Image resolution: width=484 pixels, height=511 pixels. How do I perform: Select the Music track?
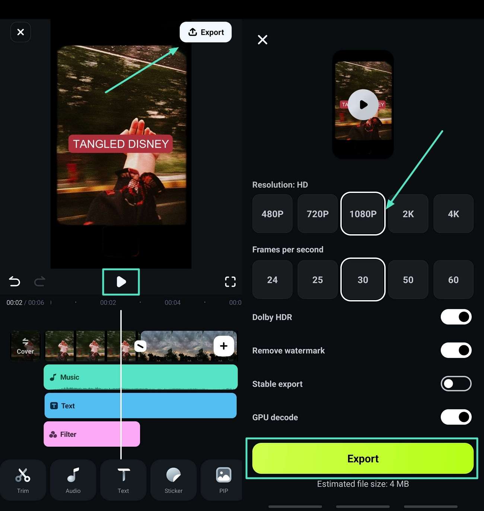141,377
